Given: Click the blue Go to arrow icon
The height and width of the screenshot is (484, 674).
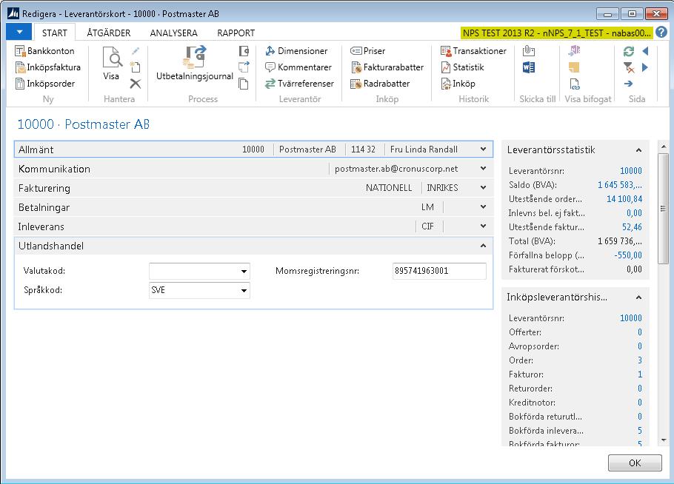Looking at the screenshot, I should coord(628,84).
